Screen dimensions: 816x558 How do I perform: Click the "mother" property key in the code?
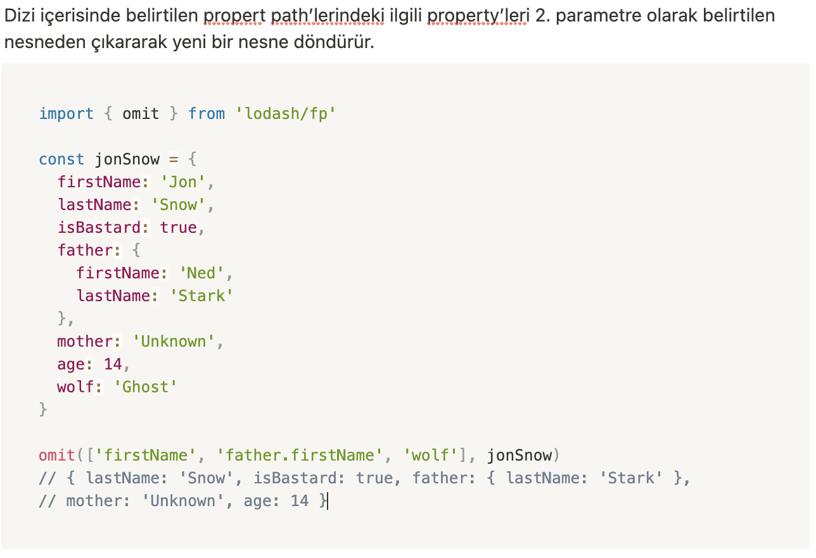(86, 342)
